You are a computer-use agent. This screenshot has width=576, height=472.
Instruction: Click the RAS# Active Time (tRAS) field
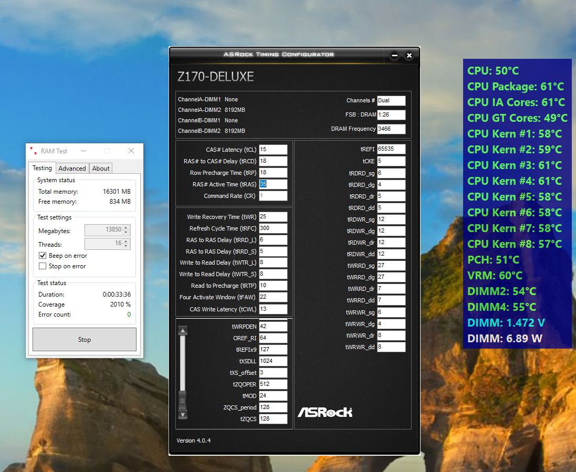click(273, 184)
